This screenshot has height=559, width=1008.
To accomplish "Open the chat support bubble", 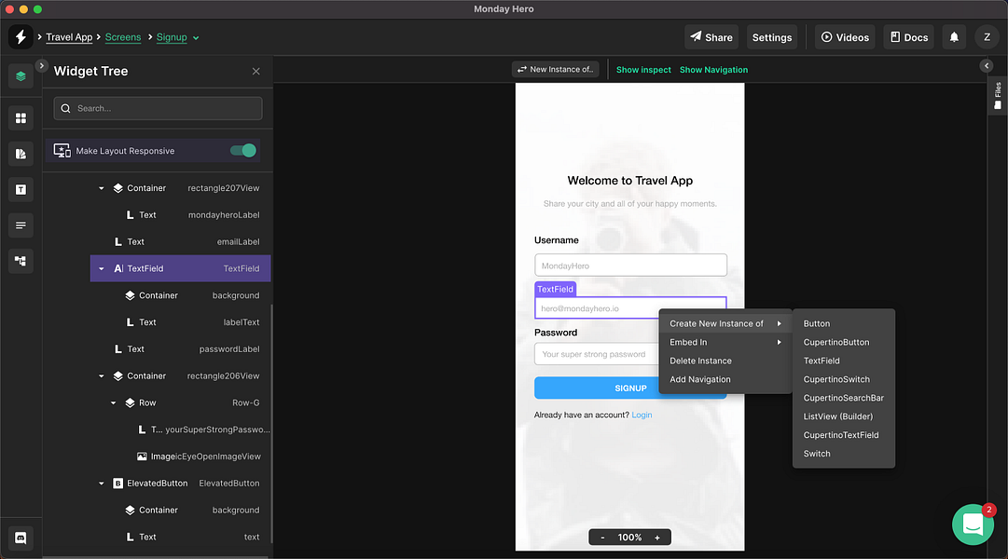I will point(973,525).
